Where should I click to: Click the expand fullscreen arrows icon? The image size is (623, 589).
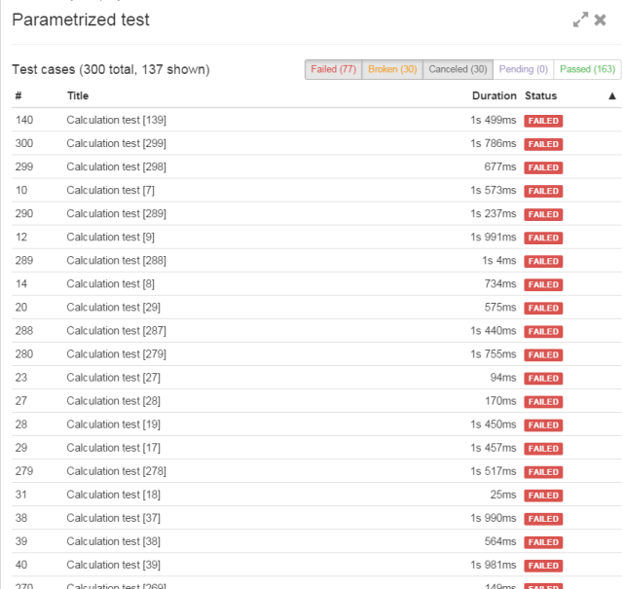click(580, 19)
